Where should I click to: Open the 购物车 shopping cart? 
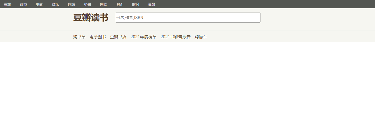[201, 37]
